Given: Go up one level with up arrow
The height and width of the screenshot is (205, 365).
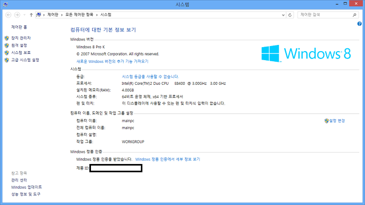Looking at the screenshot, I should pyautogui.click(x=31, y=15).
